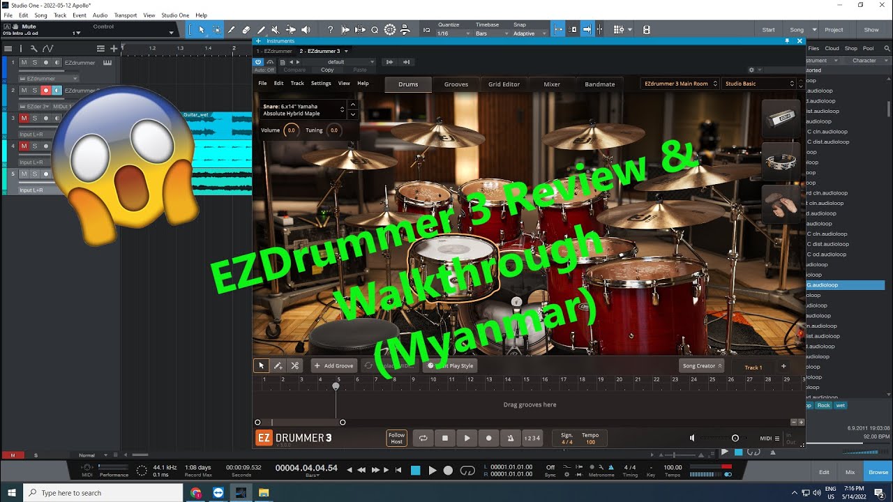
Task: Toggle monitor on track 2
Action: pos(57,91)
